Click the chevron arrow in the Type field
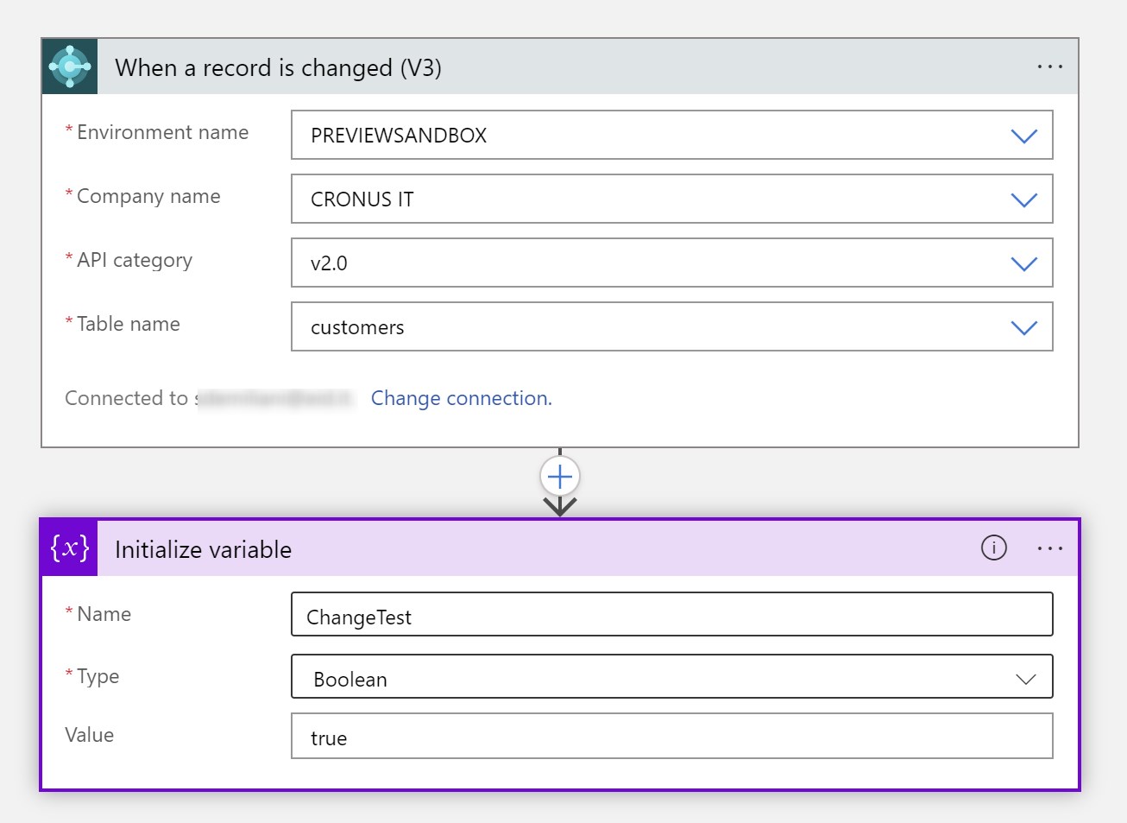The image size is (1127, 823). coord(1025,679)
